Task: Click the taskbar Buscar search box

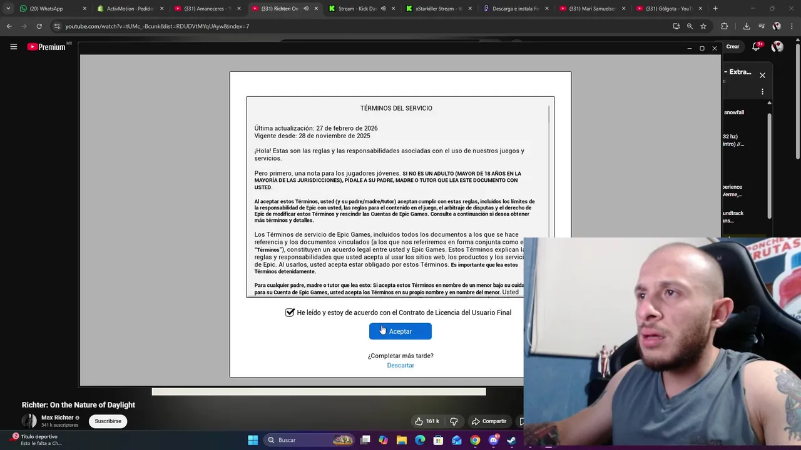Action: pos(309,440)
